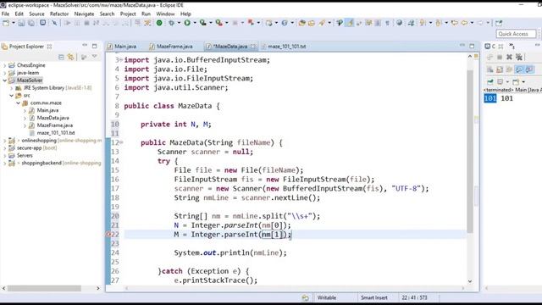The image size is (542, 305).
Task: Close the MazeData.java tab
Action: click(253, 47)
